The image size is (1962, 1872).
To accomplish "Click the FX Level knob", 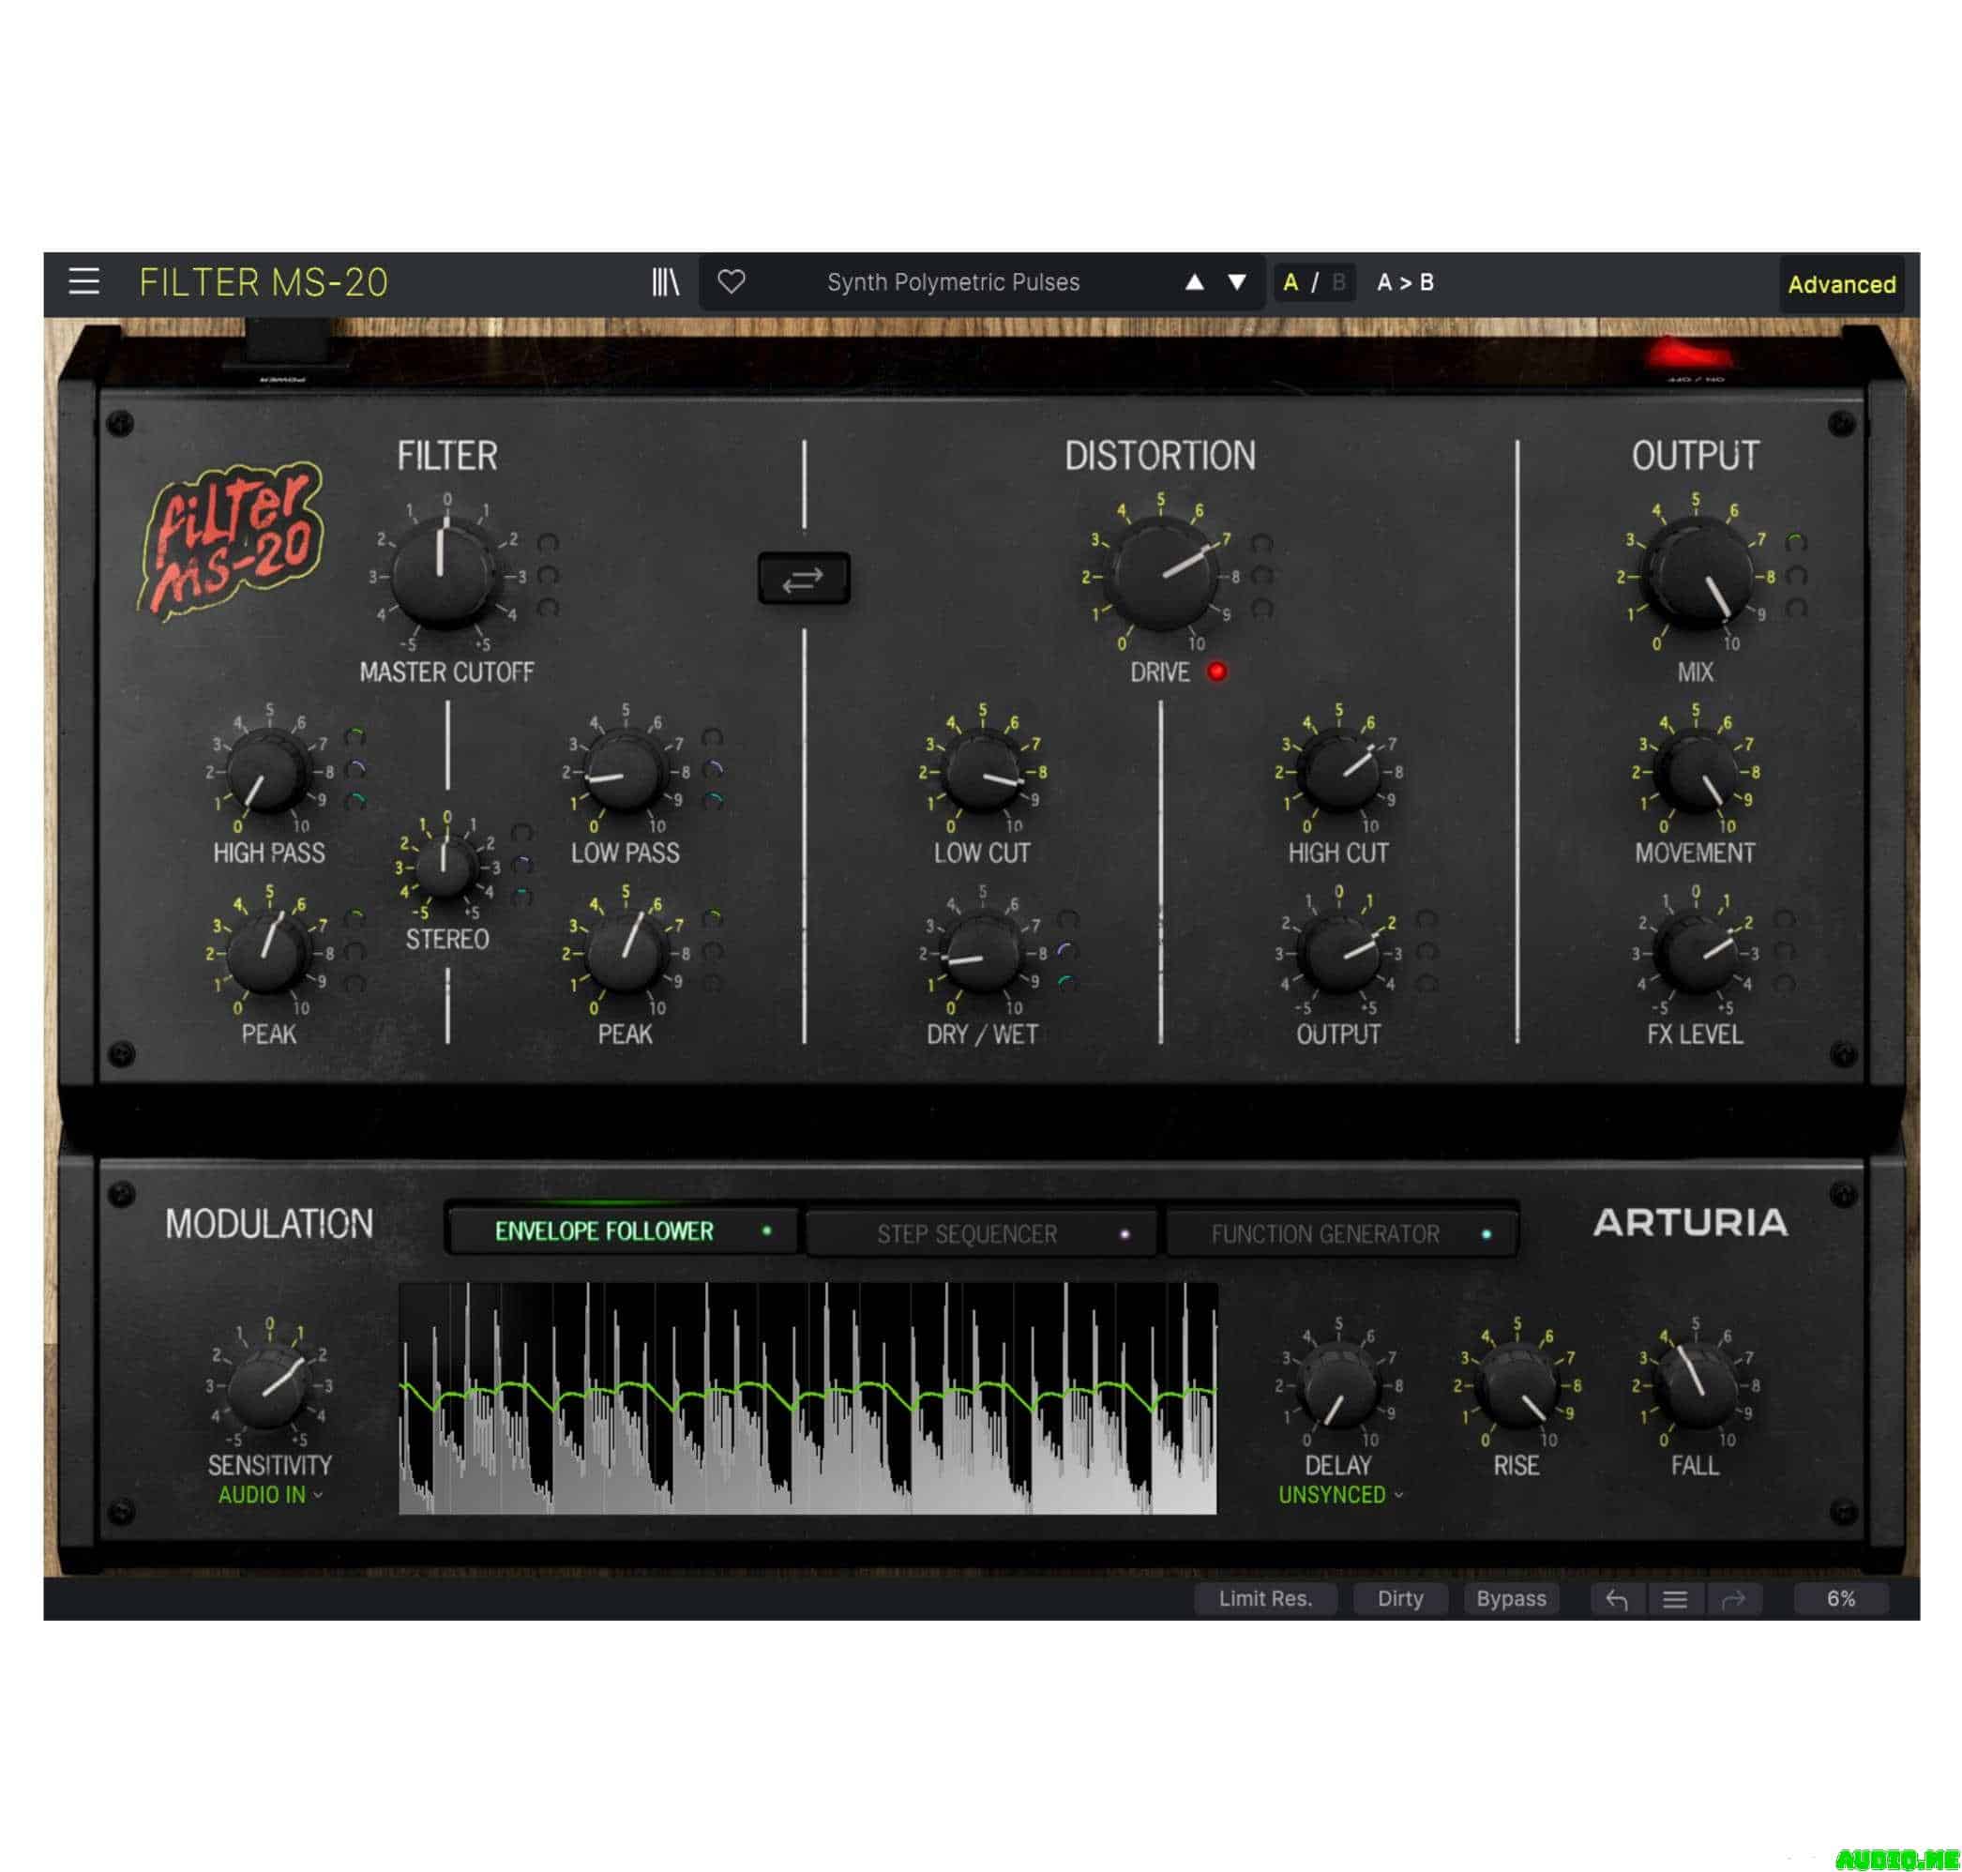I will pyautogui.click(x=1695, y=953).
